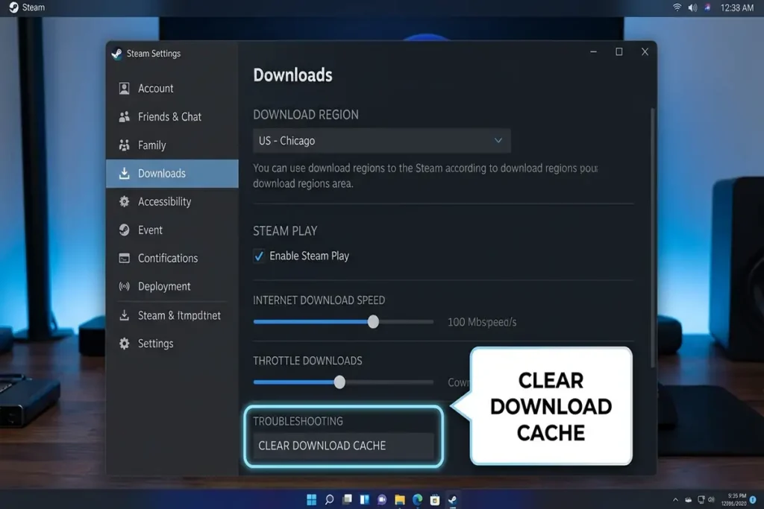Click Steam label in top menu bar
The image size is (764, 509).
click(x=33, y=7)
